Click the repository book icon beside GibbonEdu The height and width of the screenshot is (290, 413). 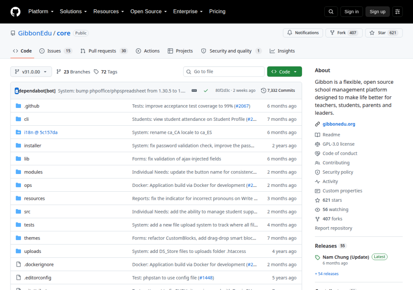[x=13, y=33]
